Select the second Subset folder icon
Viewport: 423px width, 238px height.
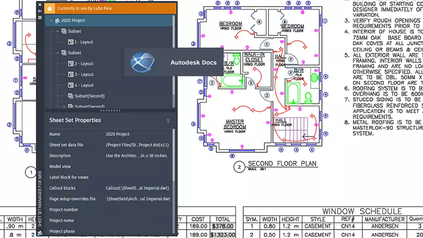click(64, 53)
